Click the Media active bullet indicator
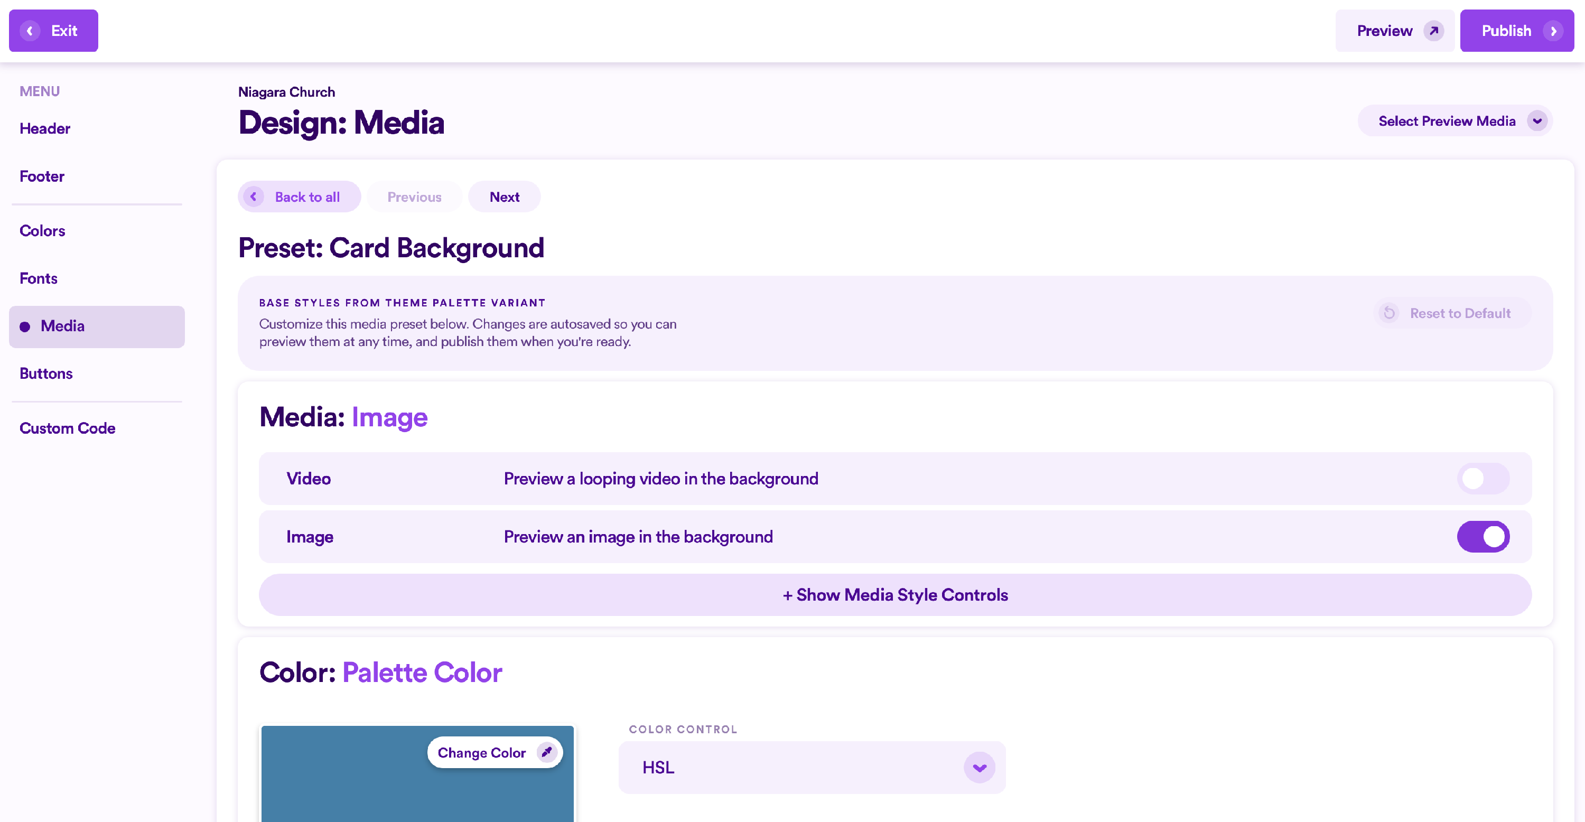Viewport: 1585px width, 822px height. (x=25, y=326)
